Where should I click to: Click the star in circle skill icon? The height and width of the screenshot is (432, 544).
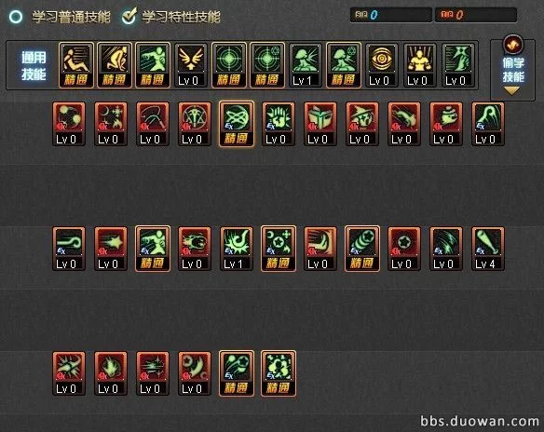point(404,249)
